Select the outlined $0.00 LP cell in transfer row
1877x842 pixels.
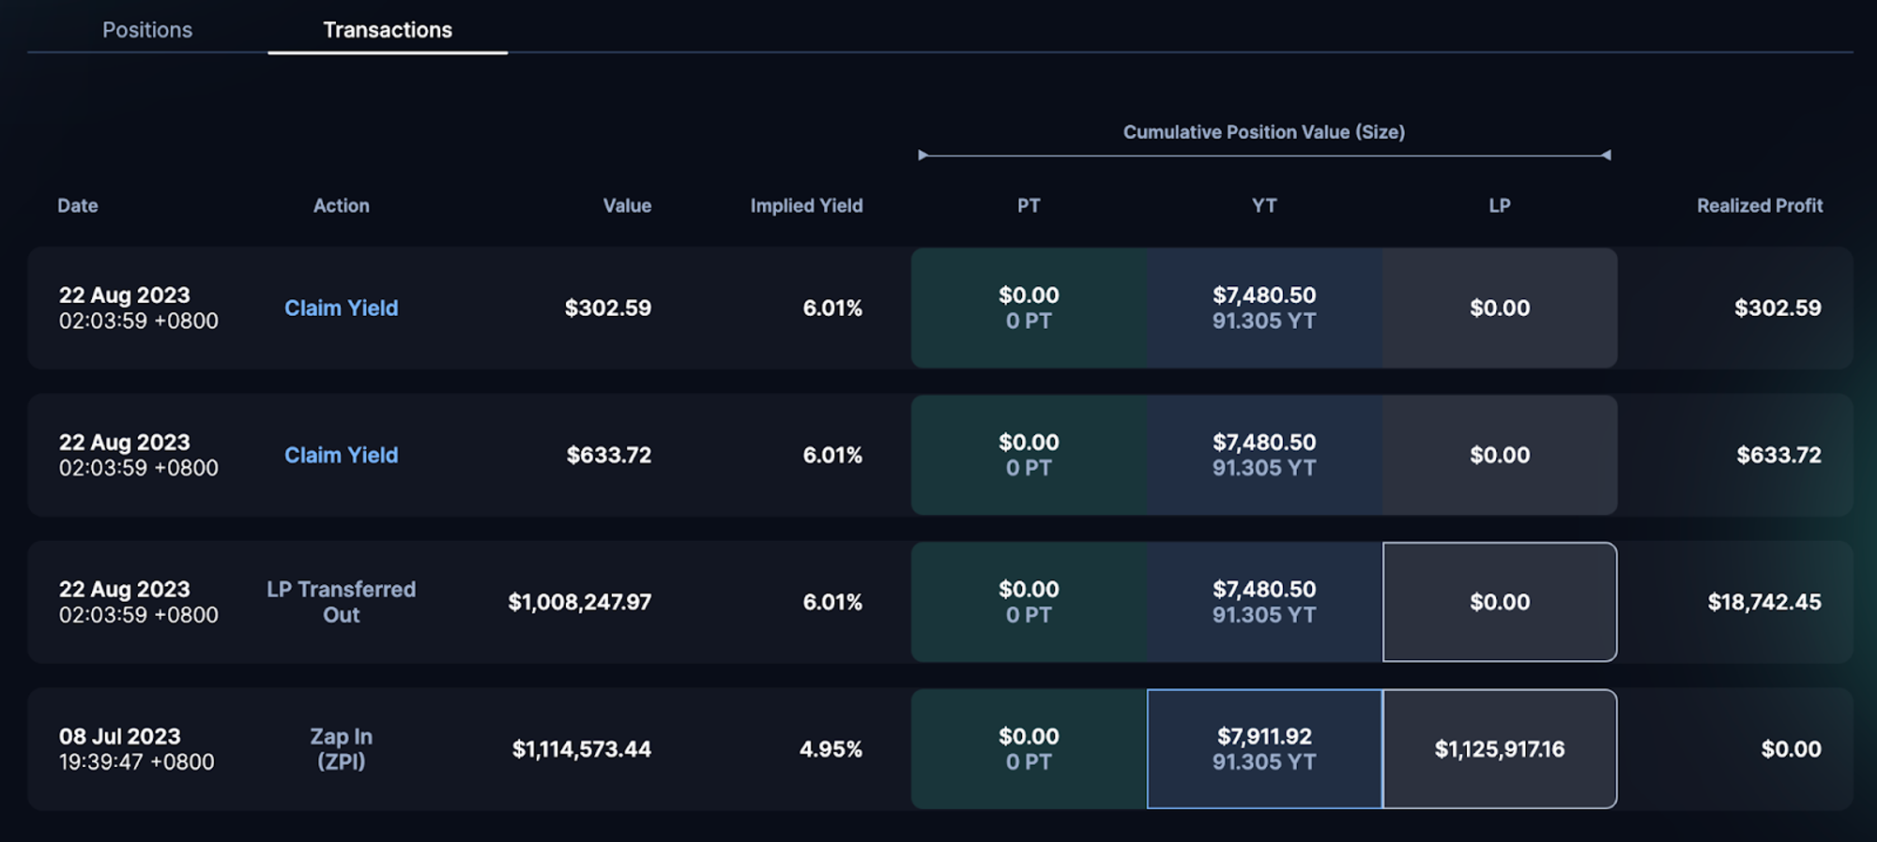(x=1499, y=602)
